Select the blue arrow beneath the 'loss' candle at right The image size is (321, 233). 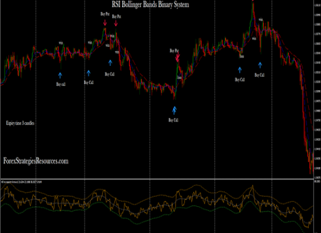(x=240, y=70)
